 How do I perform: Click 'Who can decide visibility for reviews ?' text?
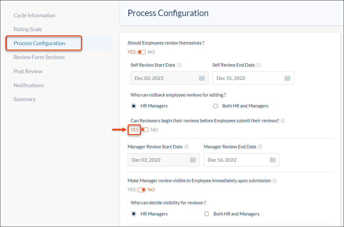coord(168,203)
